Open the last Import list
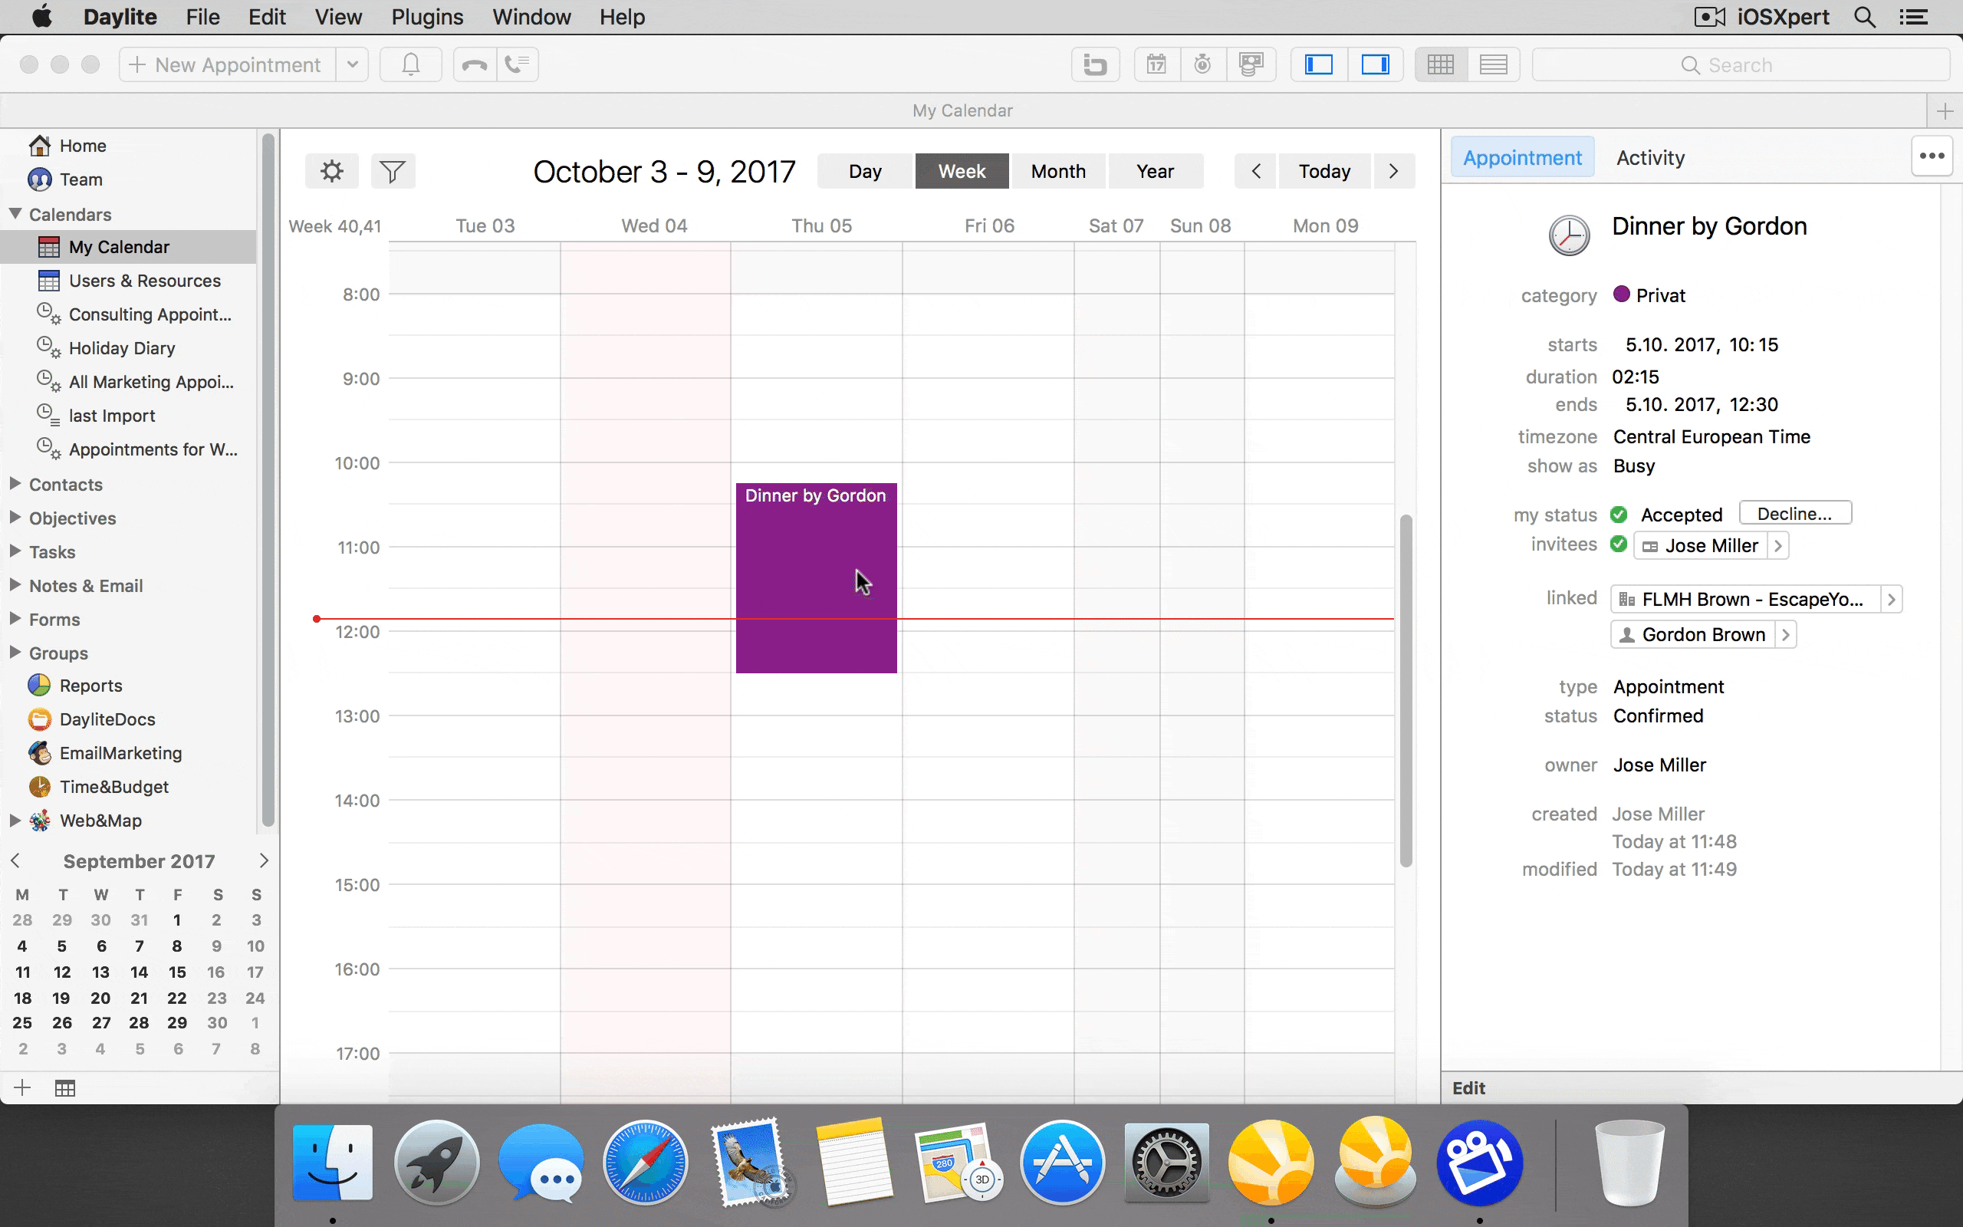The image size is (1963, 1227). pyautogui.click(x=97, y=416)
